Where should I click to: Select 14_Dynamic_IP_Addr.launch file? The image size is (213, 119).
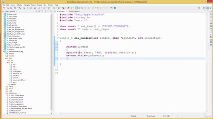pyautogui.click(x=18, y=106)
